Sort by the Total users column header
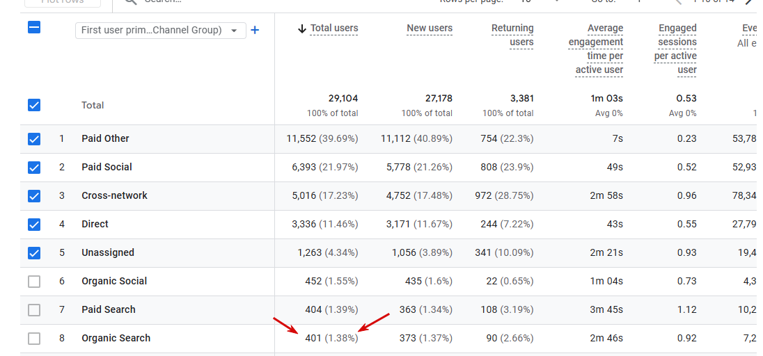Viewport: 763px width, 356px height. point(334,29)
